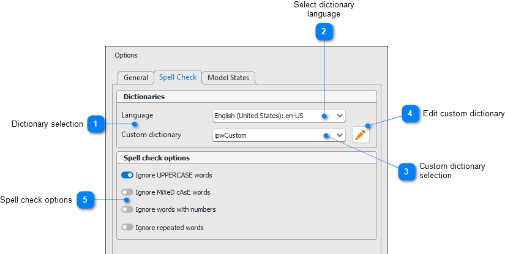Click the Language field label

tap(137, 115)
